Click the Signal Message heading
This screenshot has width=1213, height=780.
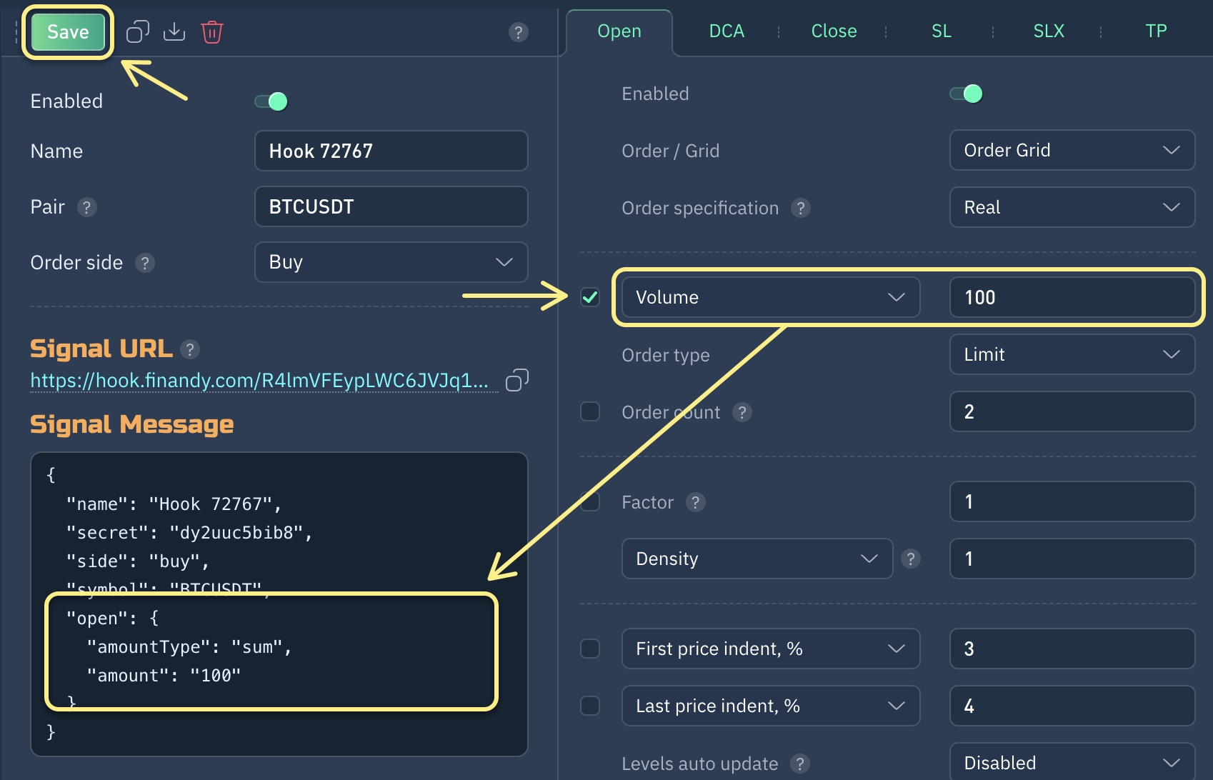point(132,424)
